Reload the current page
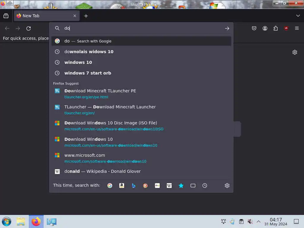The height and width of the screenshot is (228, 304). click(x=28, y=28)
